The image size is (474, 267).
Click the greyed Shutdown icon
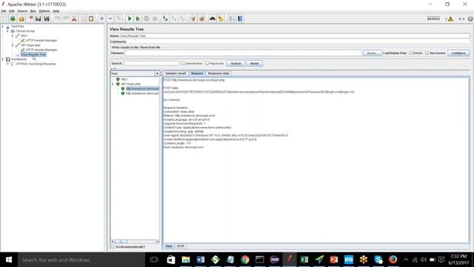pos(155,19)
